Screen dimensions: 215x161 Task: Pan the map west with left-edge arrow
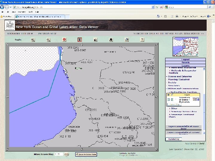pos(7,97)
